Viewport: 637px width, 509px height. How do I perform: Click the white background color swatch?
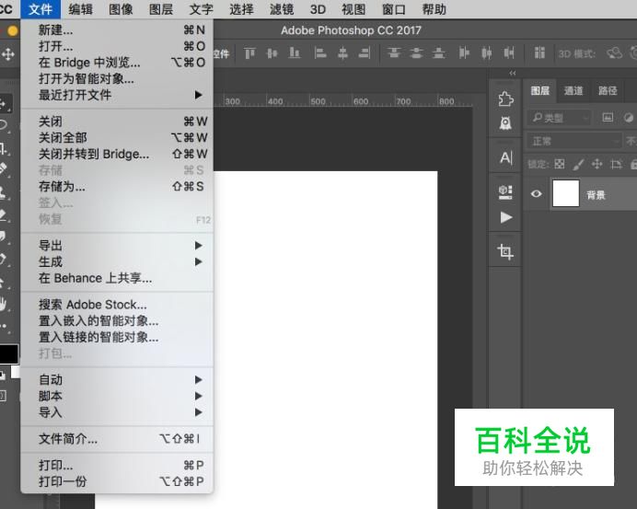[16, 372]
